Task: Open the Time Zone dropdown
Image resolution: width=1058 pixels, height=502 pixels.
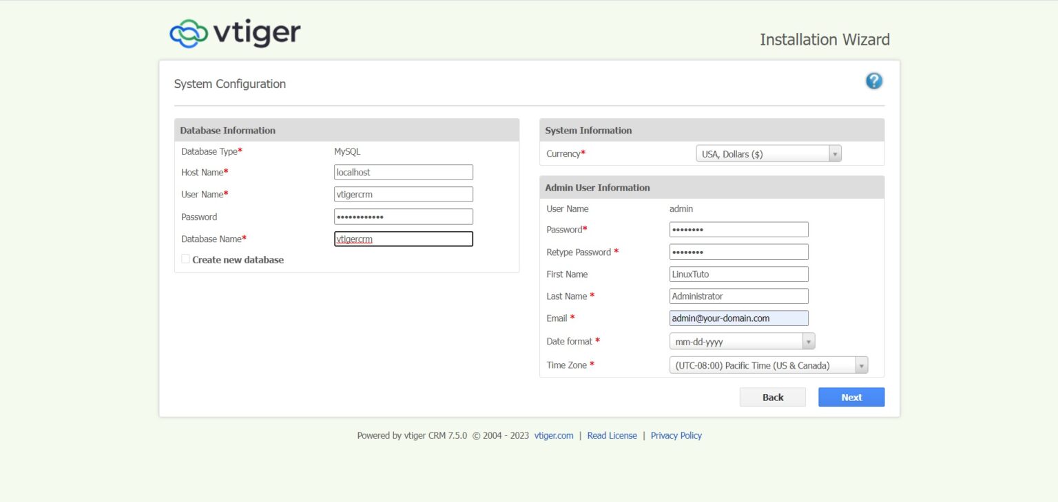Action: pos(769,365)
